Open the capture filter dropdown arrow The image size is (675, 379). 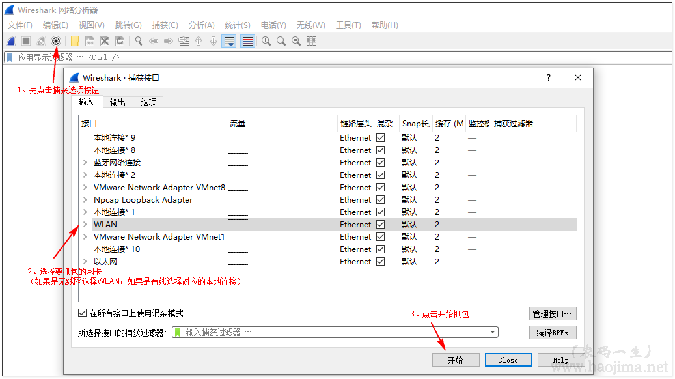click(492, 332)
